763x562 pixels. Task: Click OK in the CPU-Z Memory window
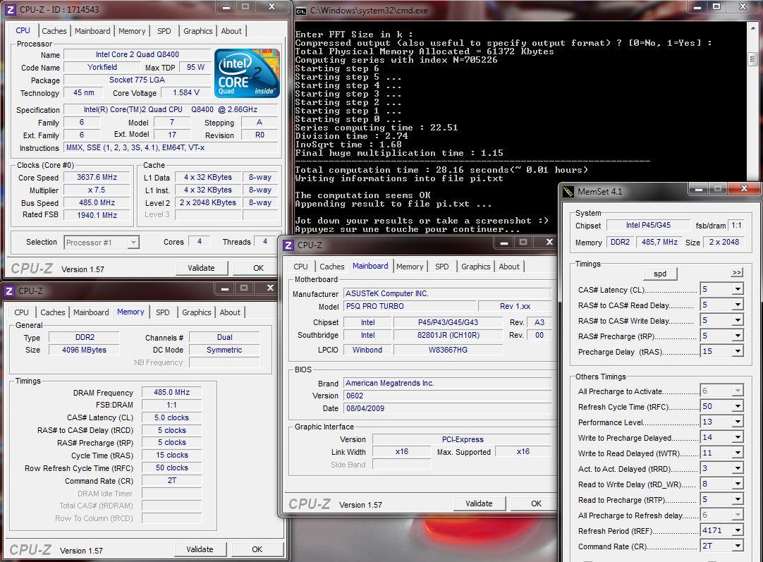(257, 549)
